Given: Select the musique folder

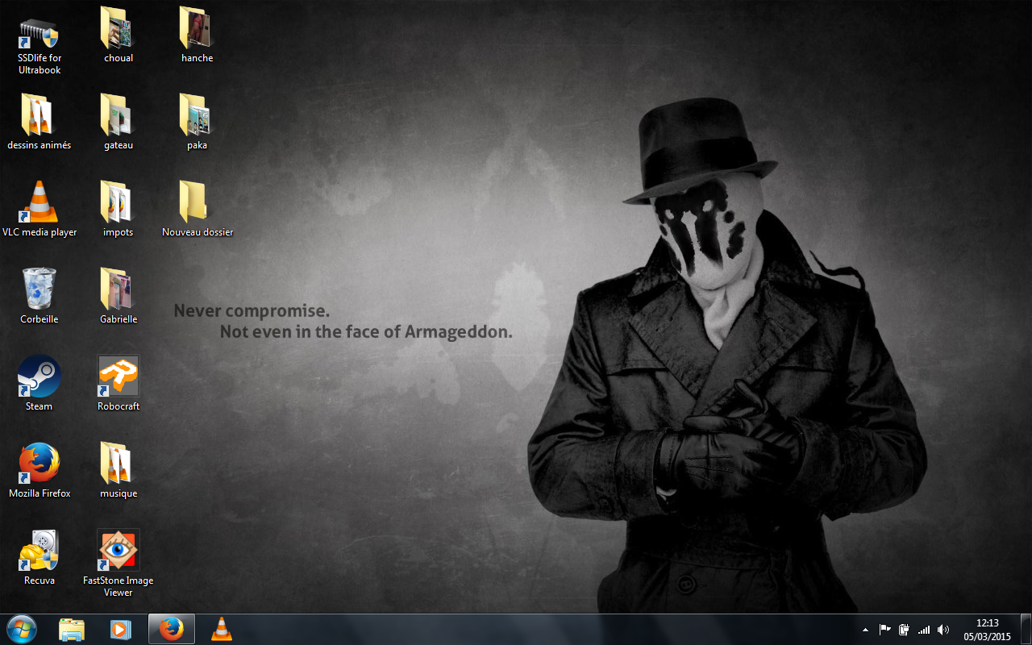Looking at the screenshot, I should point(119,470).
